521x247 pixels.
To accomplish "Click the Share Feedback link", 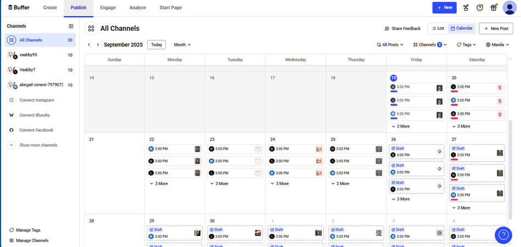I will coord(402,29).
